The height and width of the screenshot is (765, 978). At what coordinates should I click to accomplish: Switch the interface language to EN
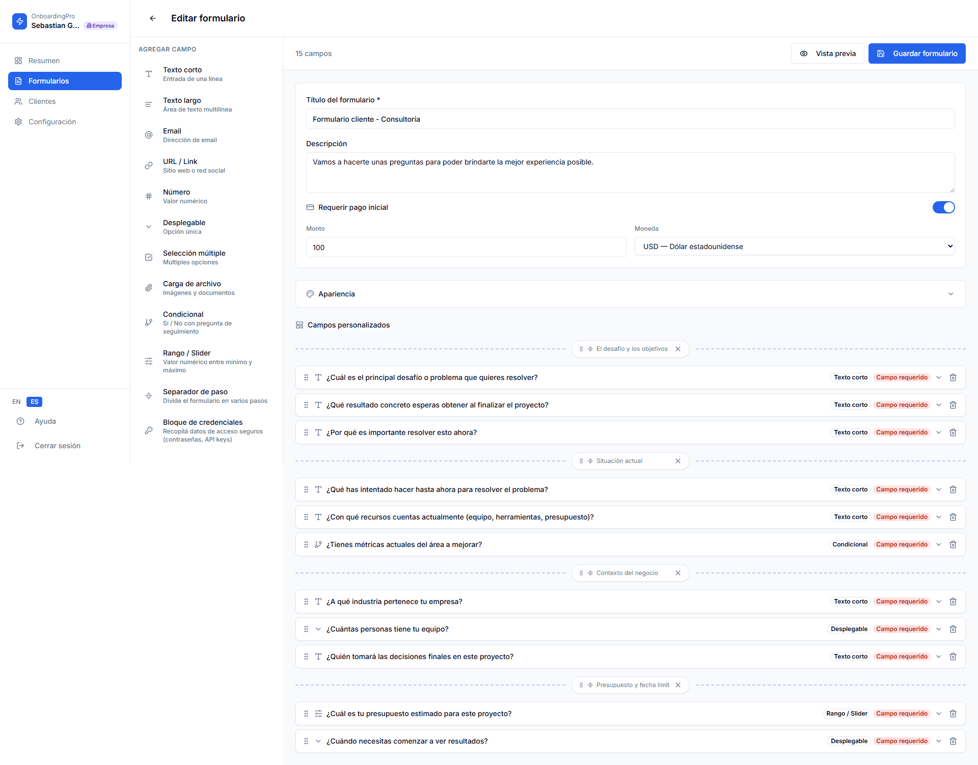(16, 402)
